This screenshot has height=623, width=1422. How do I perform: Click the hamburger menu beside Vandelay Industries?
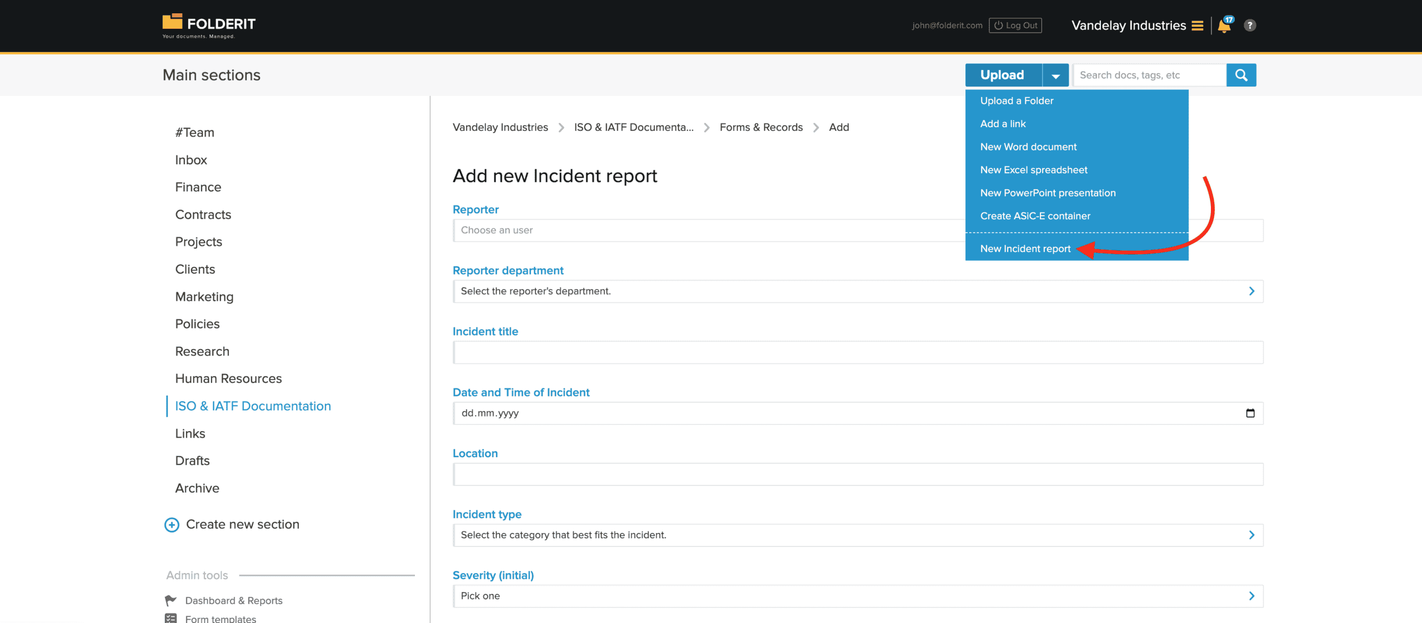(x=1197, y=26)
